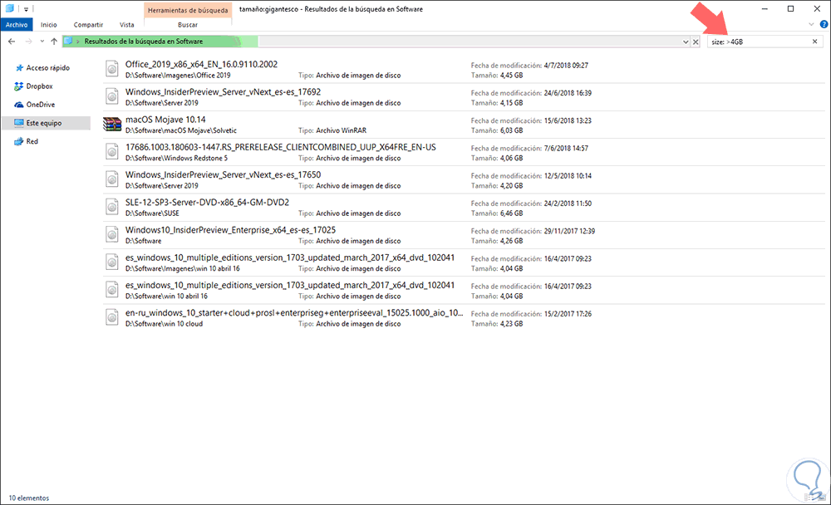Select Windows10_InsiderPreview_Enterprise_x64_es-es_17025 file

click(x=230, y=229)
